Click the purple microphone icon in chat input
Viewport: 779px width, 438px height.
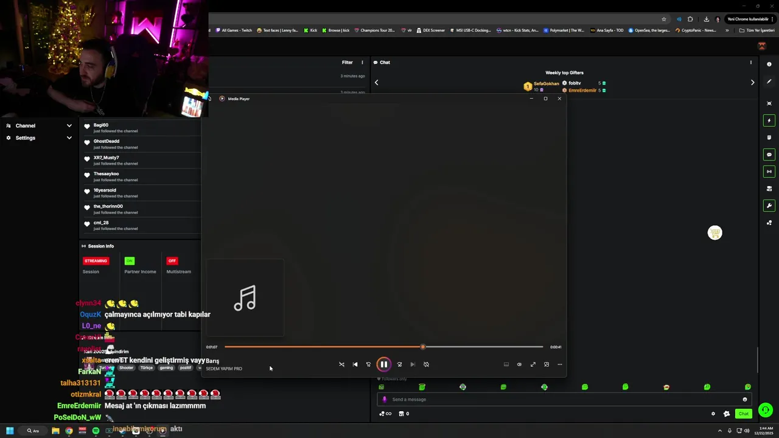(384, 400)
